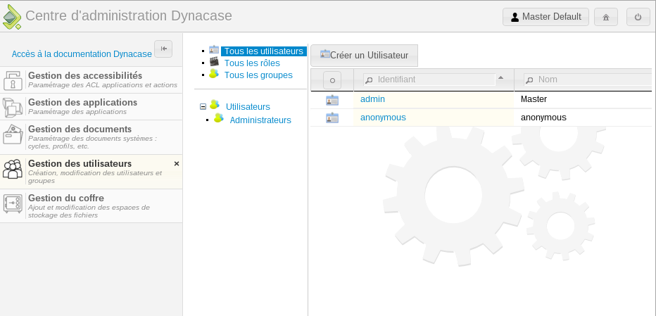Log out with the power icon
The width and height of the screenshot is (656, 316).
(638, 17)
